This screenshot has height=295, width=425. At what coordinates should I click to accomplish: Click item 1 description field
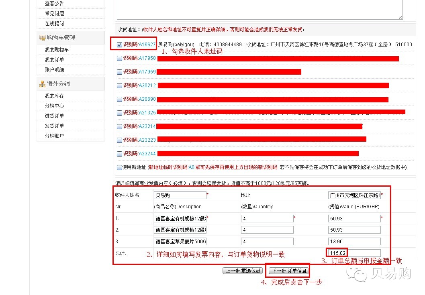[x=180, y=219]
